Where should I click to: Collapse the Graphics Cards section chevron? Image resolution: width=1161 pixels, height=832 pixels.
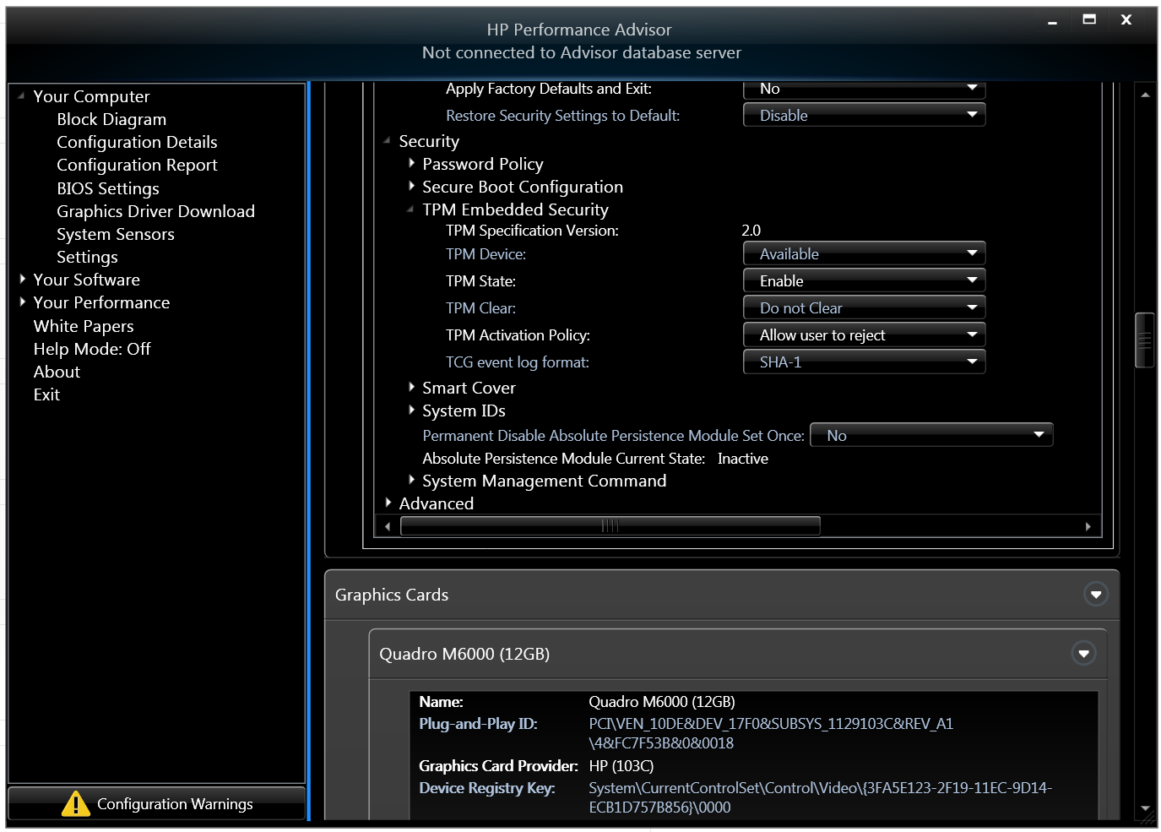click(1095, 595)
